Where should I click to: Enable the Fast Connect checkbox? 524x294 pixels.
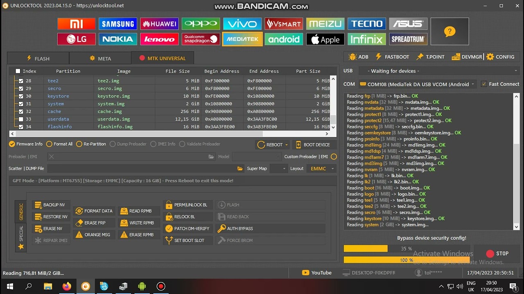[x=484, y=84]
